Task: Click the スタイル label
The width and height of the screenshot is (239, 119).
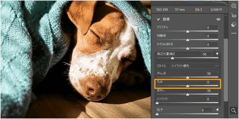Action: tap(161, 66)
